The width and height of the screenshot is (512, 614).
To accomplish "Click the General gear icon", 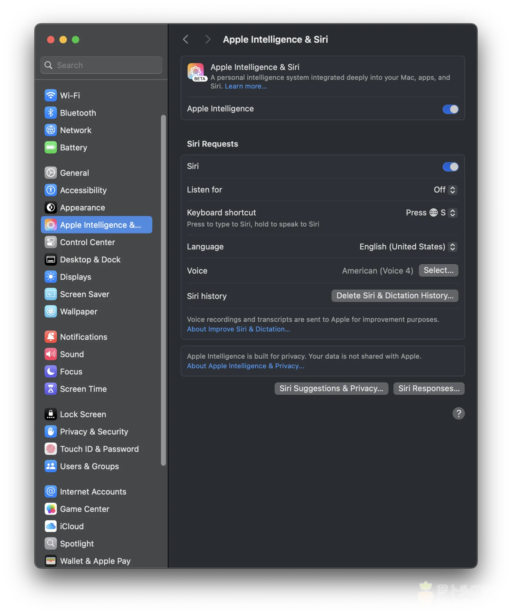I will [51, 173].
